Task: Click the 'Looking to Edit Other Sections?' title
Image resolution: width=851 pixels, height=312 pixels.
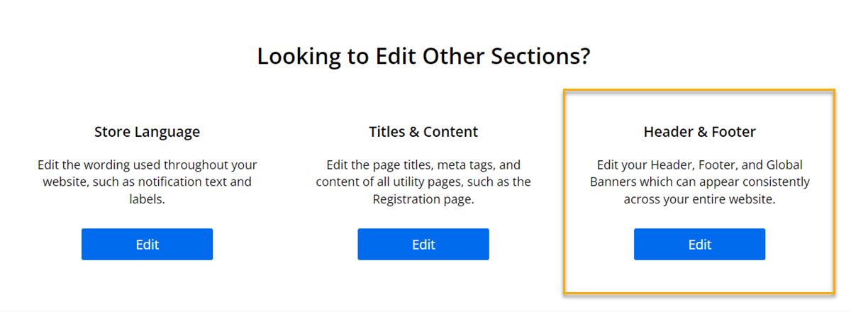Action: coord(423,56)
